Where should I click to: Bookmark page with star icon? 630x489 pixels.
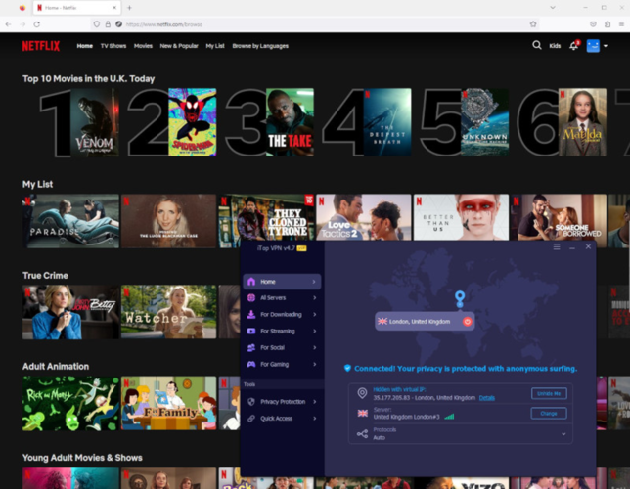point(533,24)
